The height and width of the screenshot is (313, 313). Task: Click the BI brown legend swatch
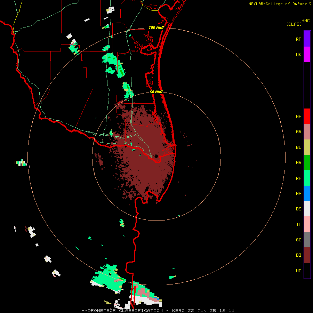(x=307, y=255)
